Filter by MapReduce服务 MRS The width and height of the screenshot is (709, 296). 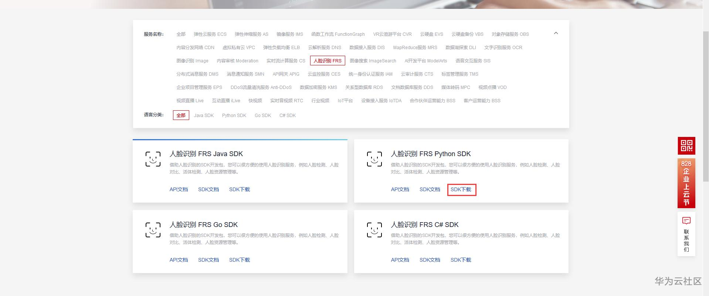pos(415,48)
